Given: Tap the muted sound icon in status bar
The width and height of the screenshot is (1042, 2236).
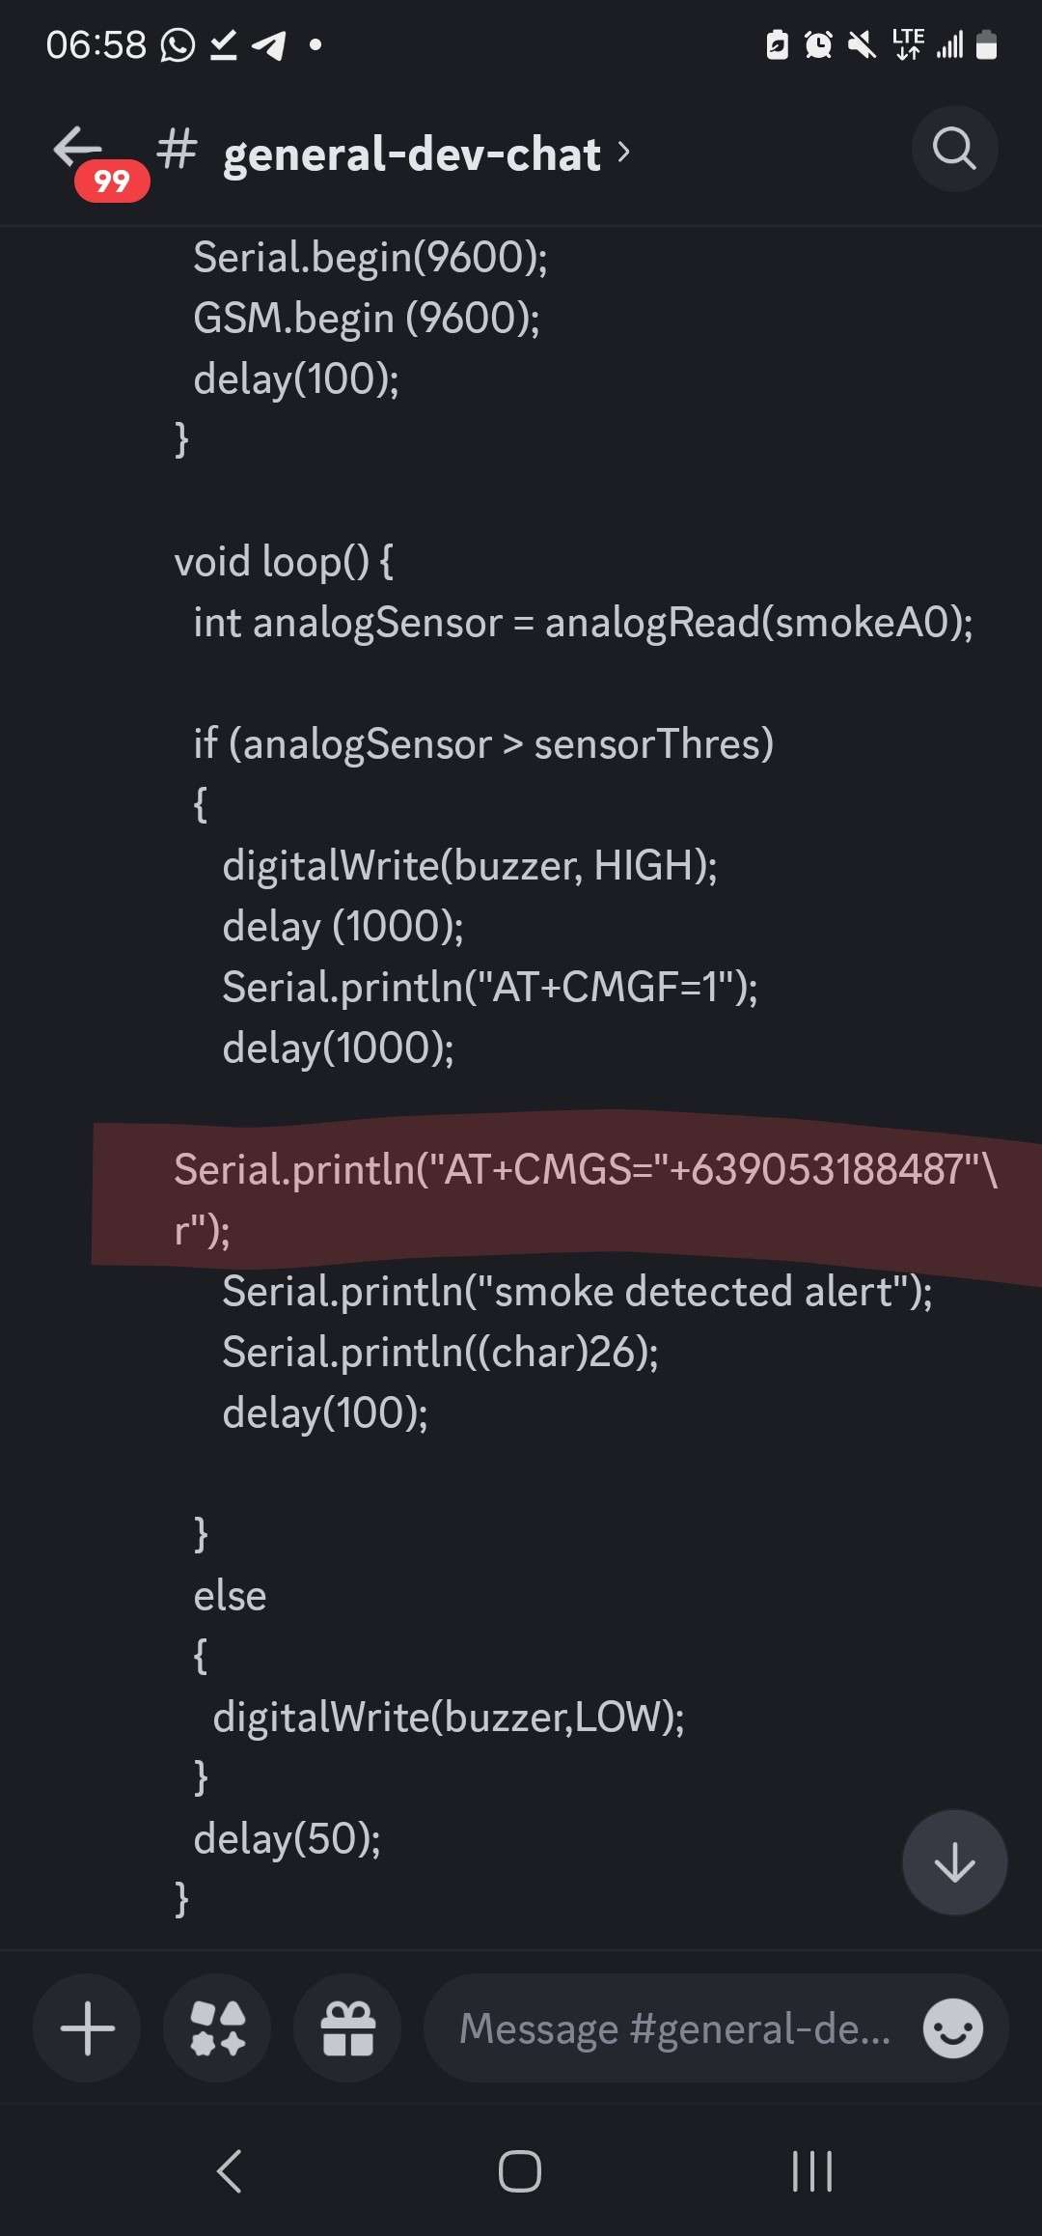Looking at the screenshot, I should point(860,44).
